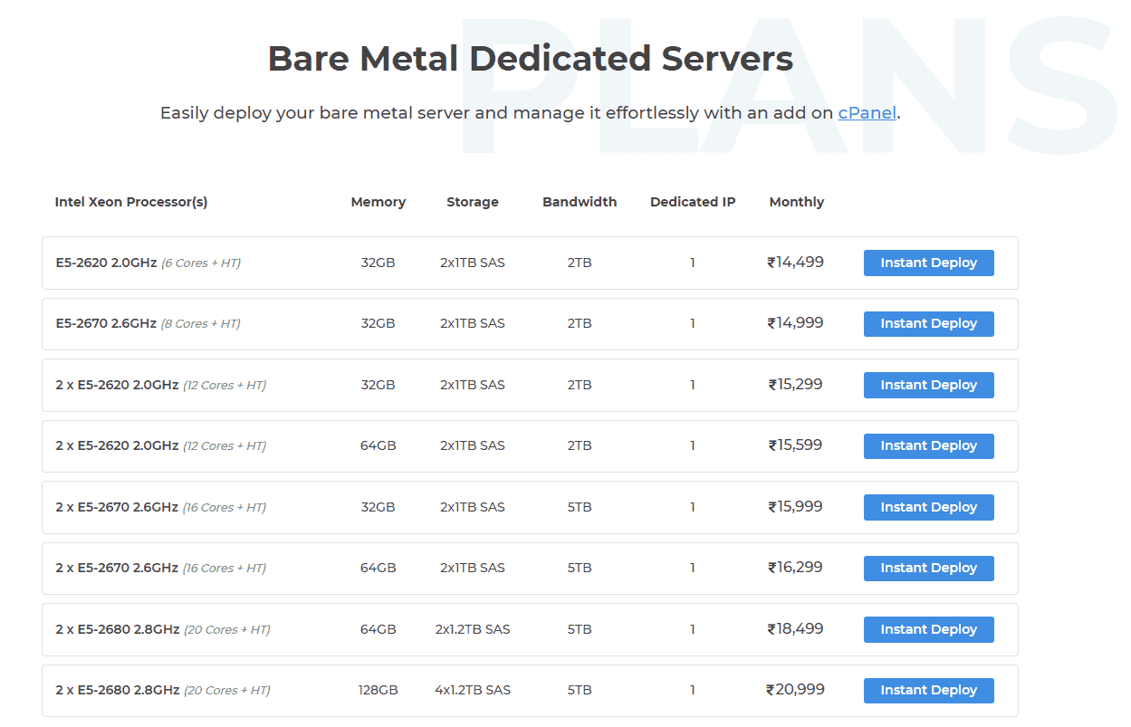Screen dimensions: 1131x727
Task: Click the 2TB bandwidth in the ₹15,299 row
Action: coord(580,385)
